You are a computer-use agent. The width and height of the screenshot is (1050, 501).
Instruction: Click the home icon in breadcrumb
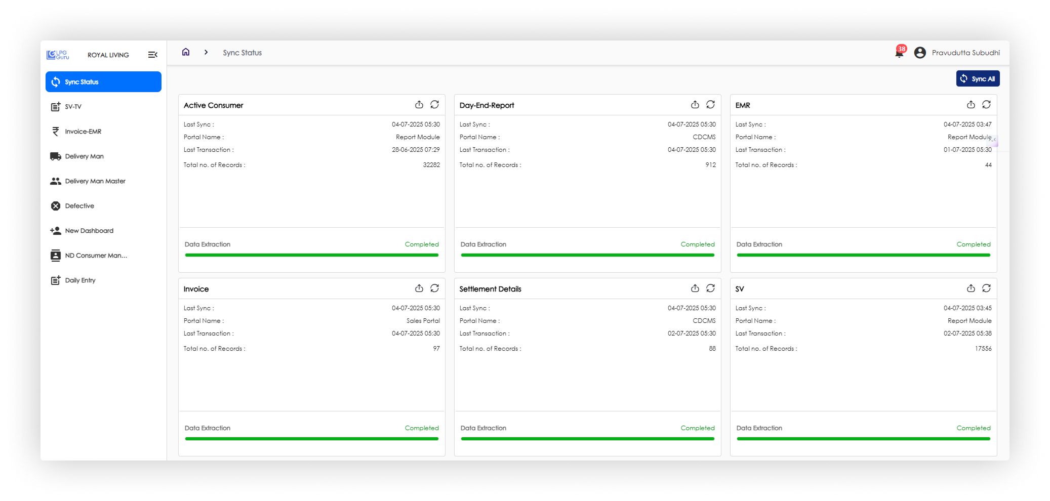(186, 52)
